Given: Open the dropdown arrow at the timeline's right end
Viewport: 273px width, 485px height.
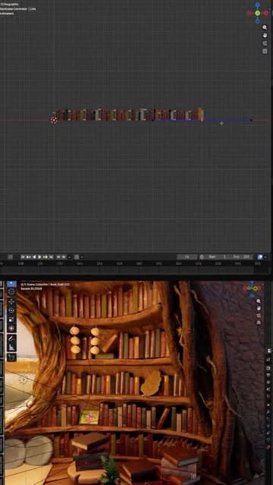Looking at the screenshot, I should [x=265, y=257].
